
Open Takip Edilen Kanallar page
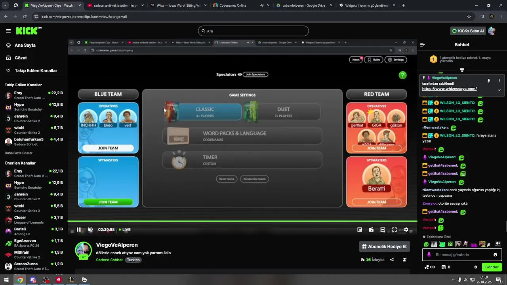coord(36,70)
